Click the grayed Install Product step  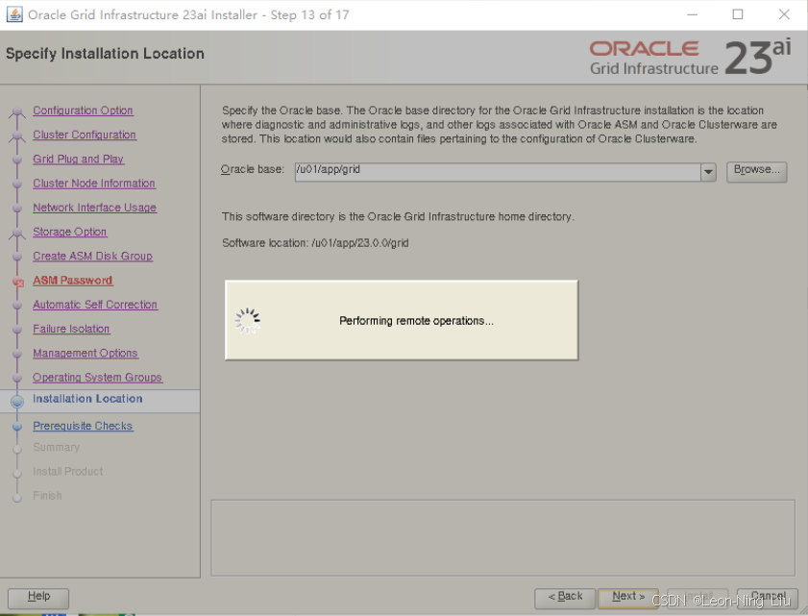pos(67,471)
